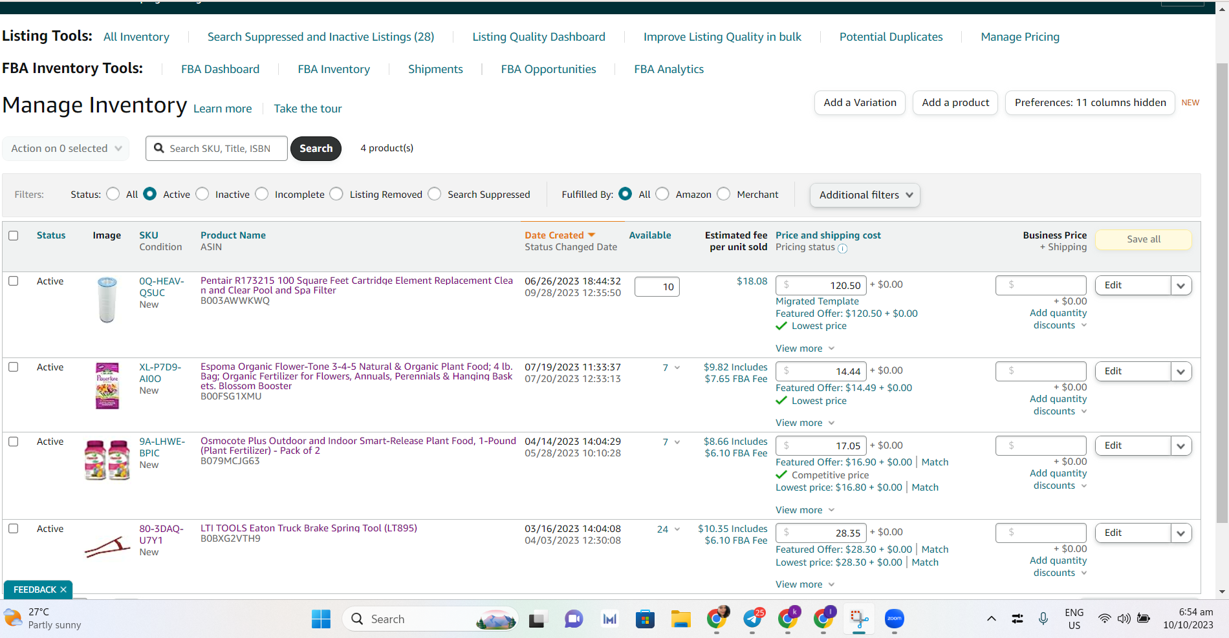This screenshot has width=1229, height=638.
Task: Open Edit dropdown arrow for LTI TOOLS row
Action: pos(1181,533)
